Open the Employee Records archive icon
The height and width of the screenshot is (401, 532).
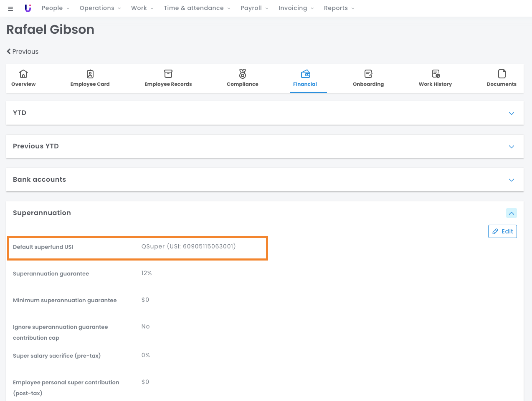coord(168,74)
